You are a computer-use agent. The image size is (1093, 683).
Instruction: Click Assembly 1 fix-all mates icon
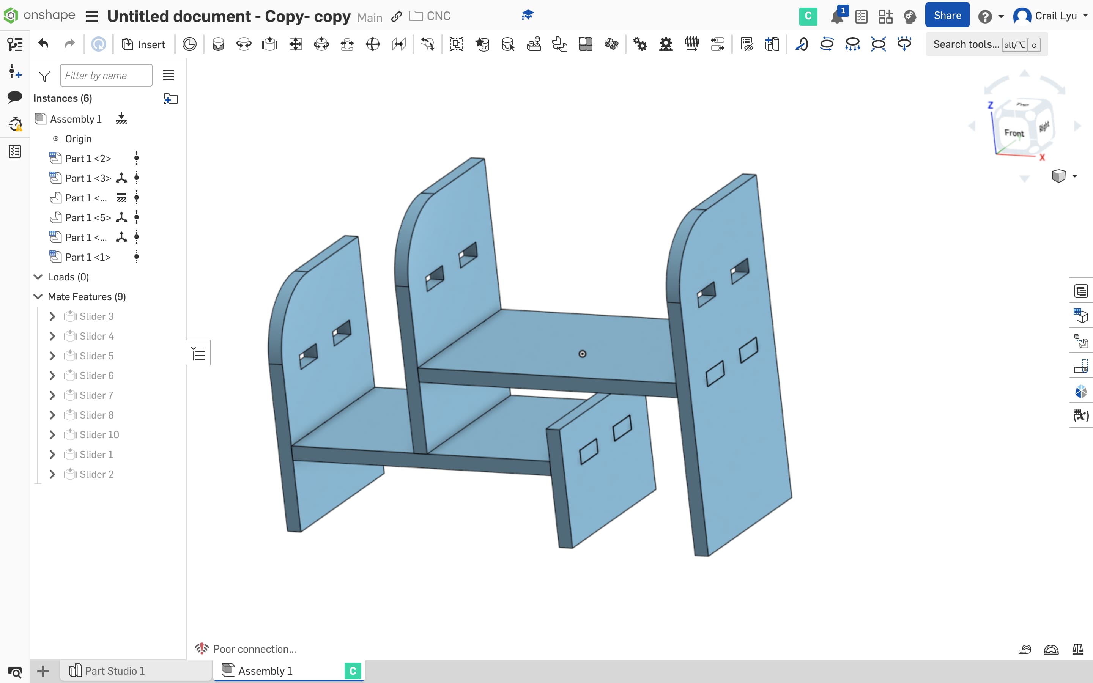pos(121,119)
